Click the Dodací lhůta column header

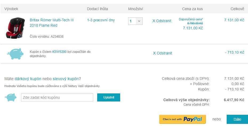coord(97,9)
